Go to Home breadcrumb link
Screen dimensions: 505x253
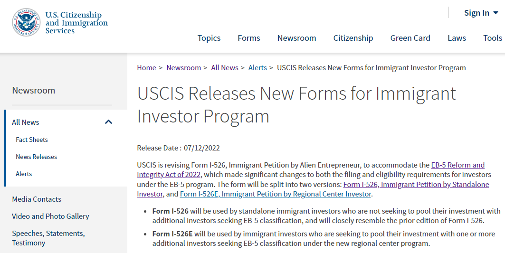[x=146, y=67]
